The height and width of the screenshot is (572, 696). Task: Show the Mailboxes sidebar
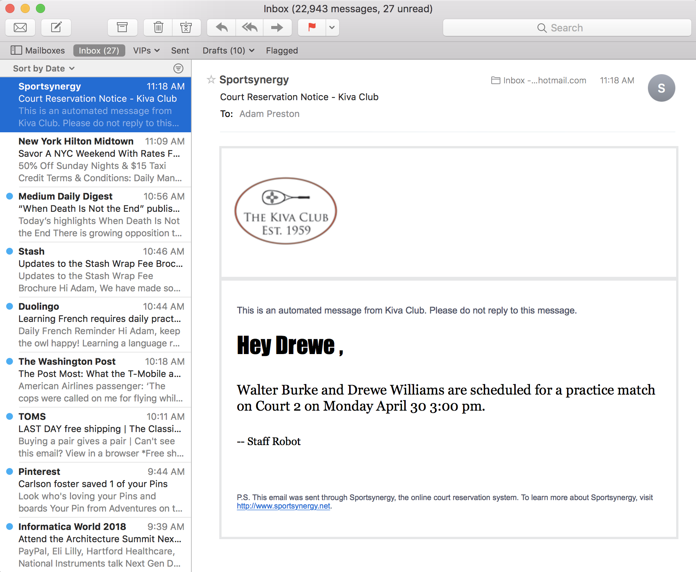38,50
